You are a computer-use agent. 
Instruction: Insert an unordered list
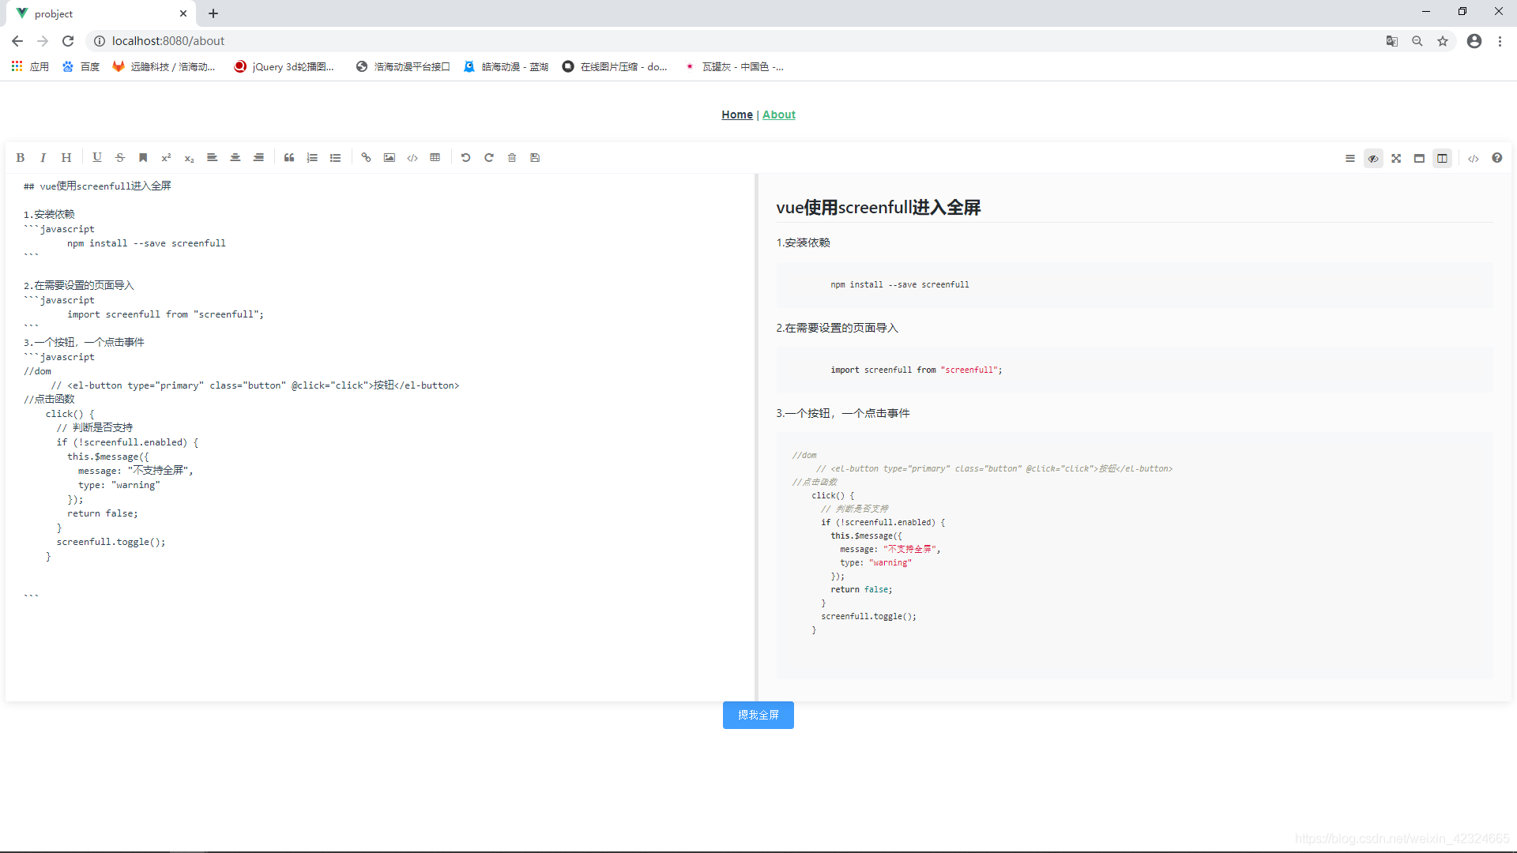tap(335, 158)
